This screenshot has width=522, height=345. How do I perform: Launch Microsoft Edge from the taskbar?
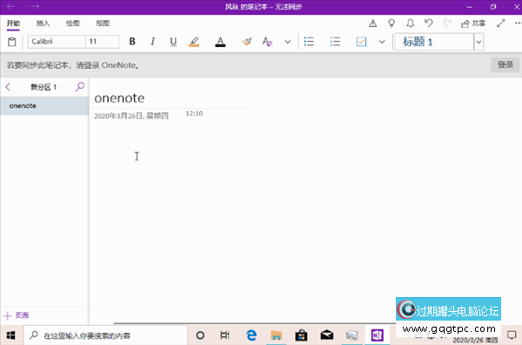coord(251,335)
